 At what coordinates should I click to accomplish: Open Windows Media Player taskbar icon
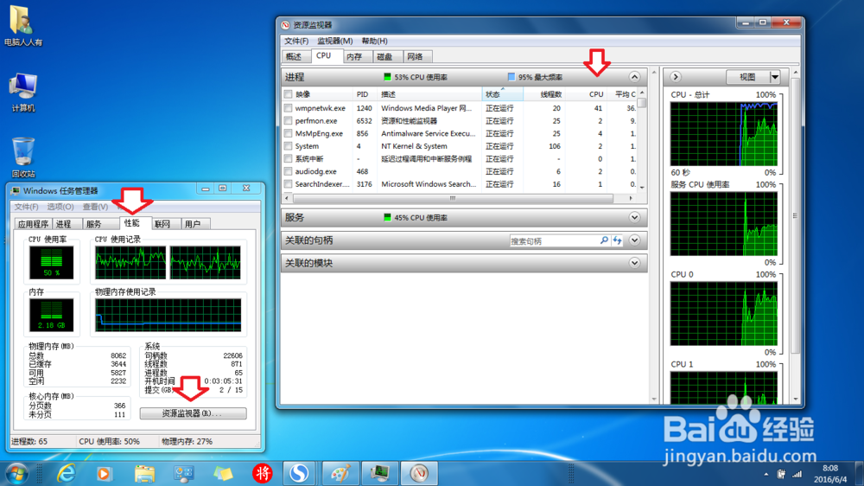pos(103,473)
